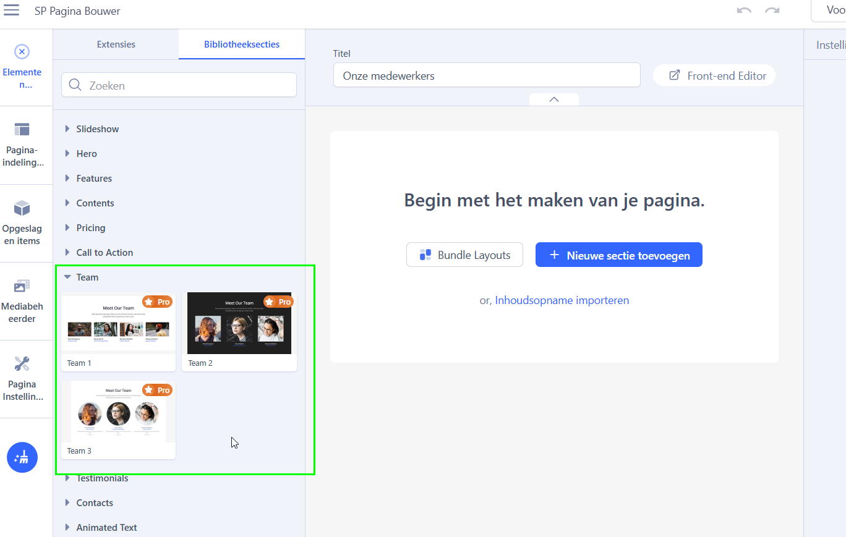Click Nieuwe sectie toevoegen button
This screenshot has width=846, height=537.
618,255
